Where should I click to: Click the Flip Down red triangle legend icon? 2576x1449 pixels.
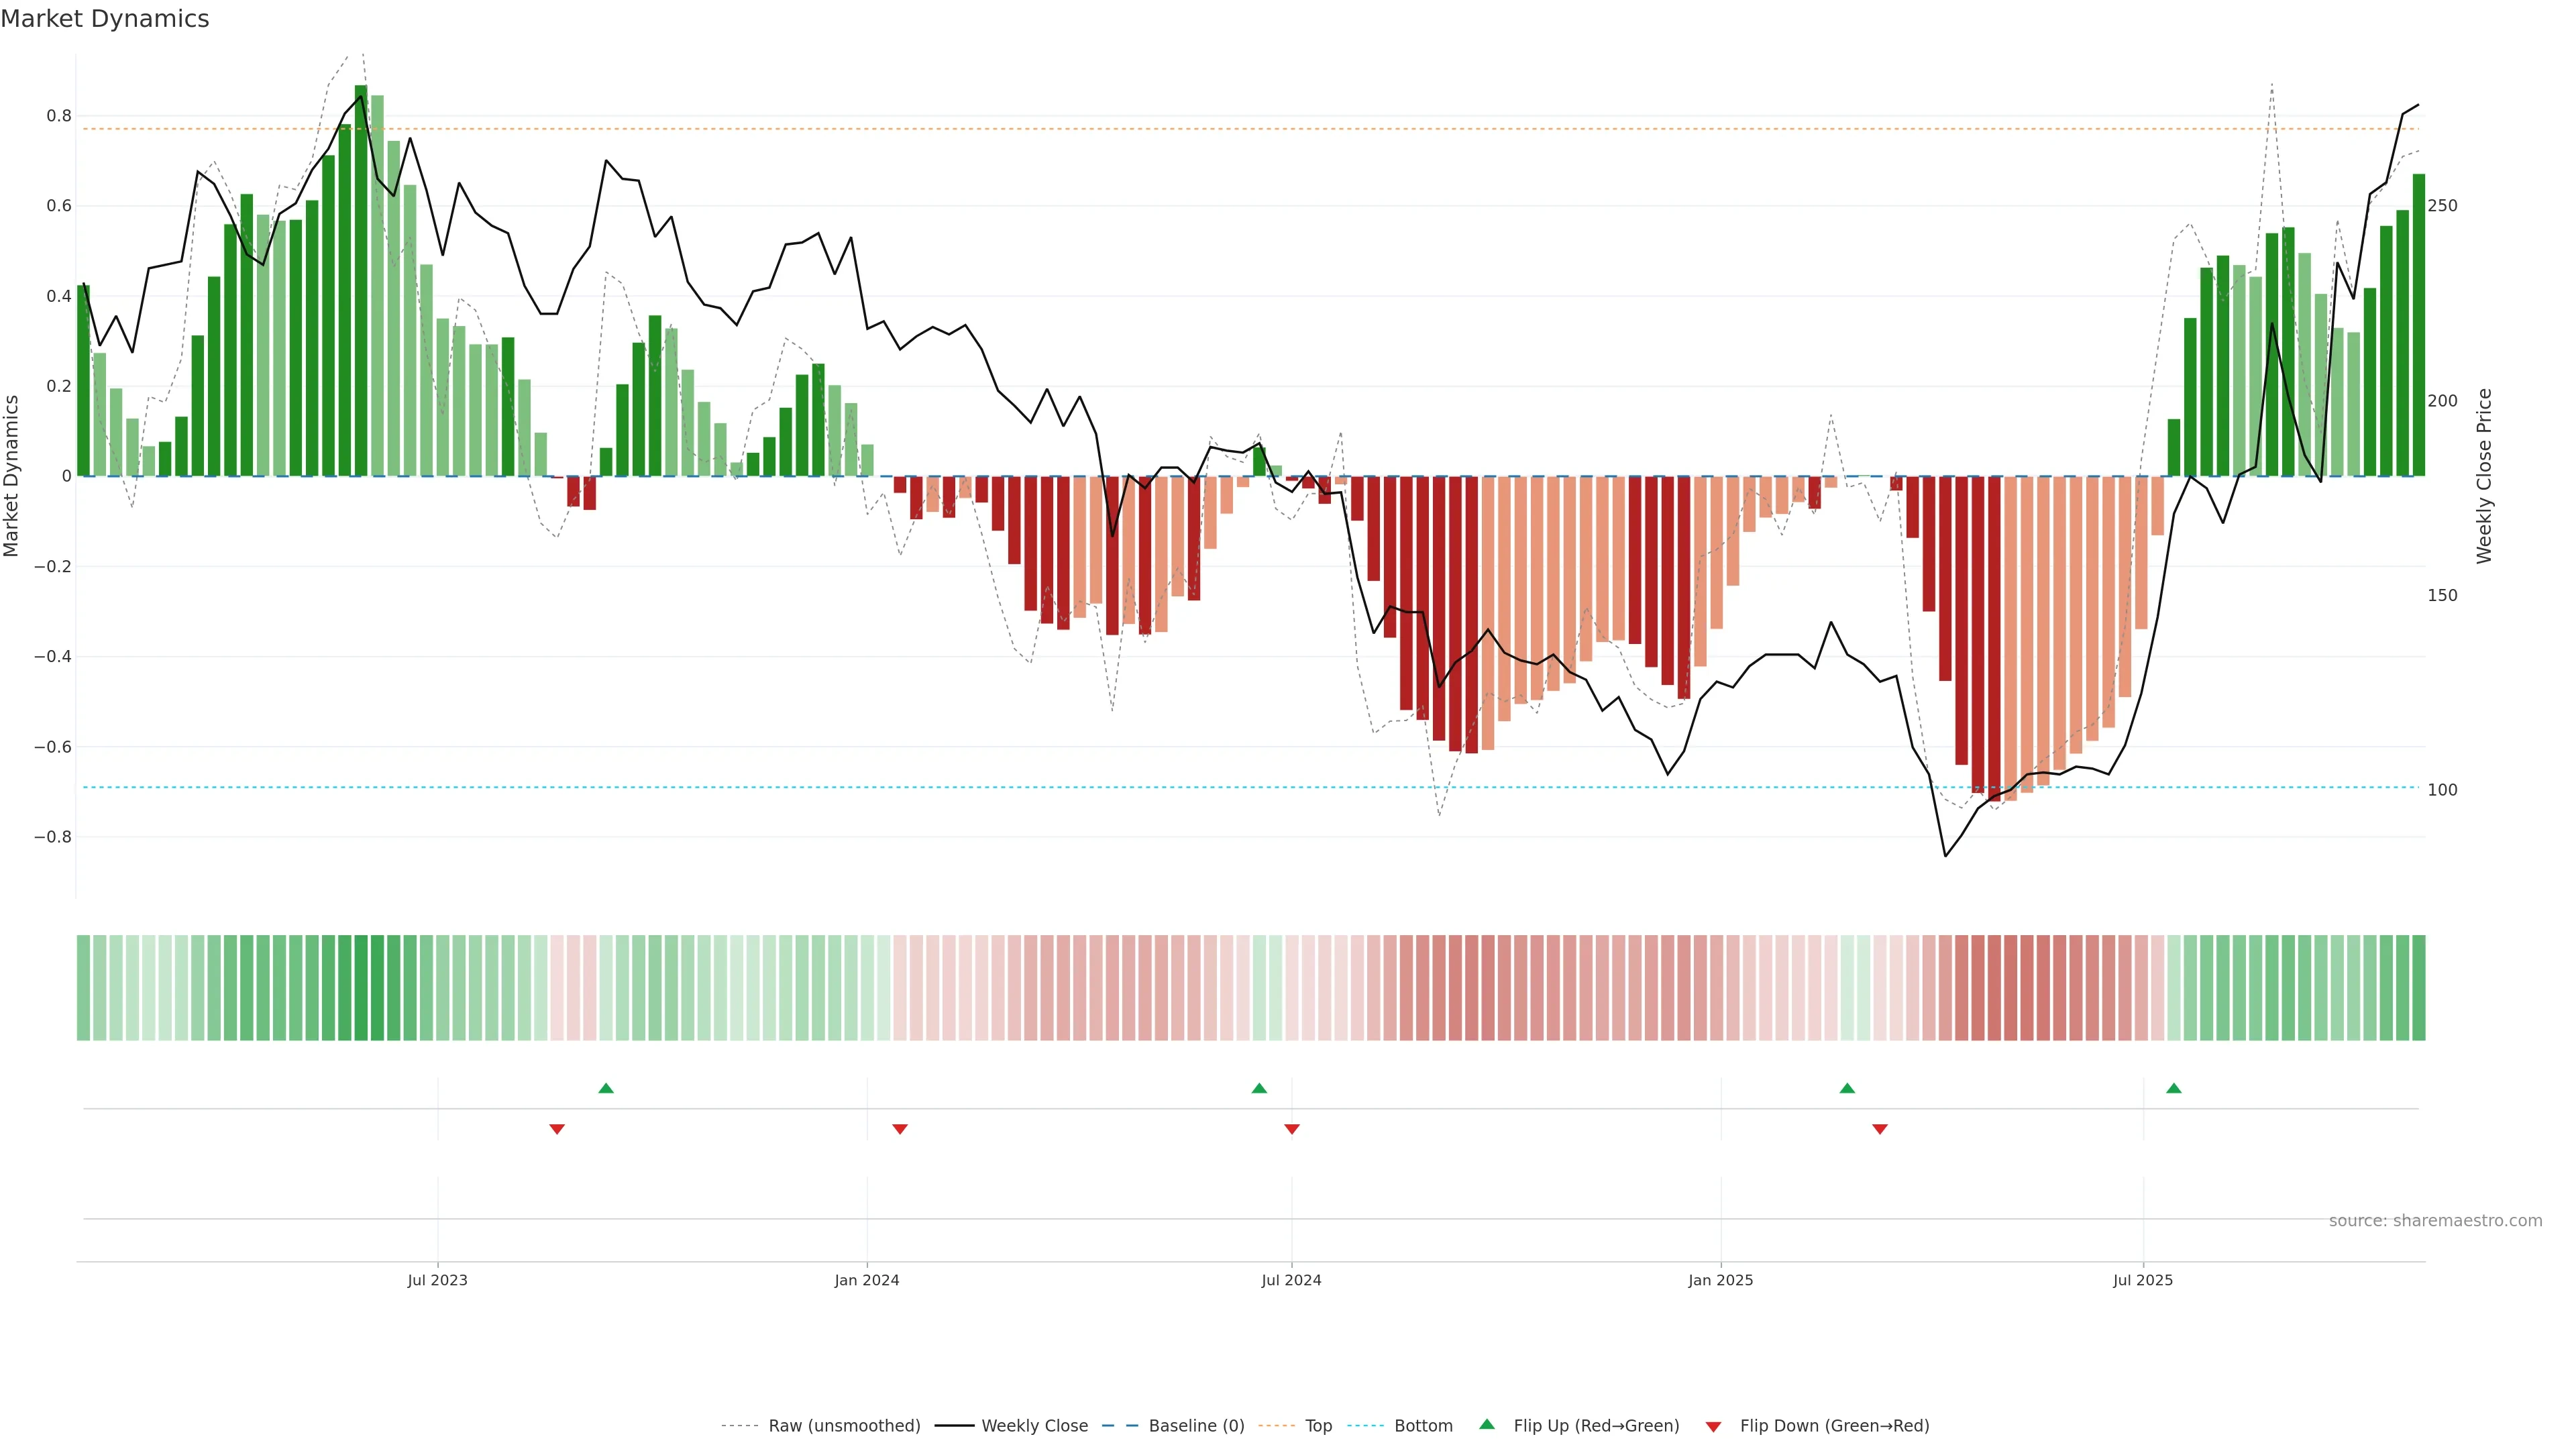click(1713, 1426)
